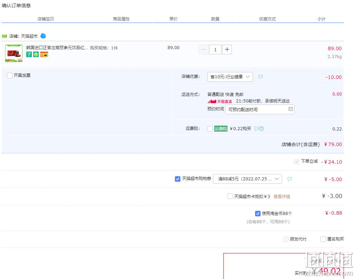Click the green store logo icon
This screenshot has width=356, height=279.
(4, 36)
